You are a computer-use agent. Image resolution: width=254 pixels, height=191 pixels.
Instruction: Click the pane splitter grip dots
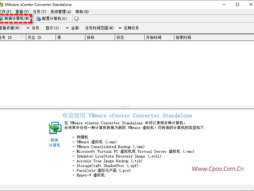click(127, 107)
